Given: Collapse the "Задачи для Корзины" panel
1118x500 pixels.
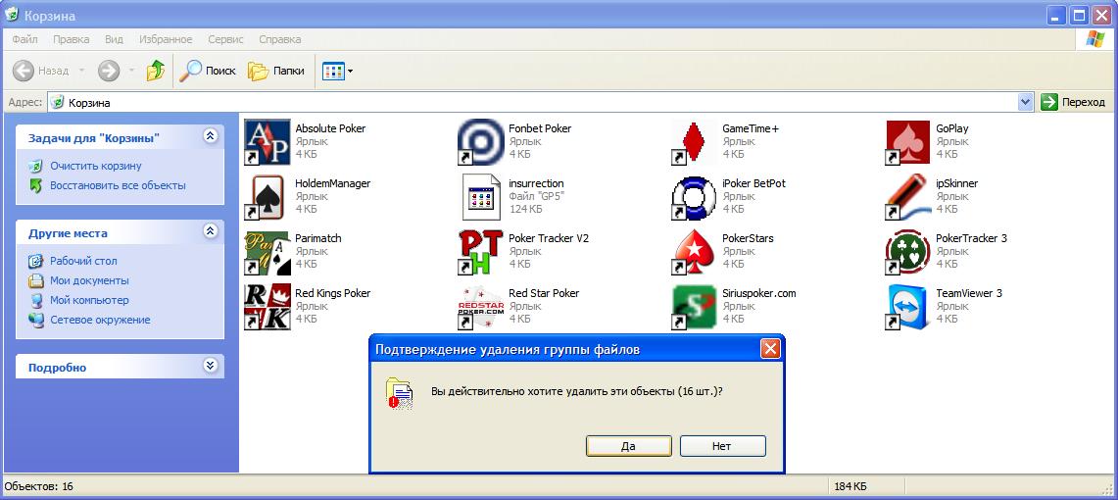Looking at the screenshot, I should point(210,137).
